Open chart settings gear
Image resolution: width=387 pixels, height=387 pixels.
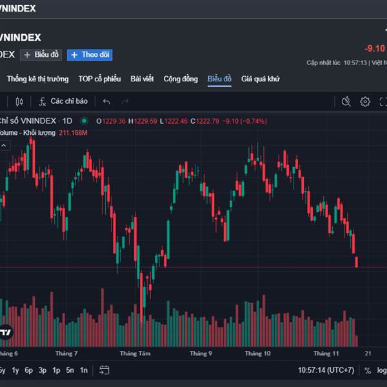(x=365, y=101)
